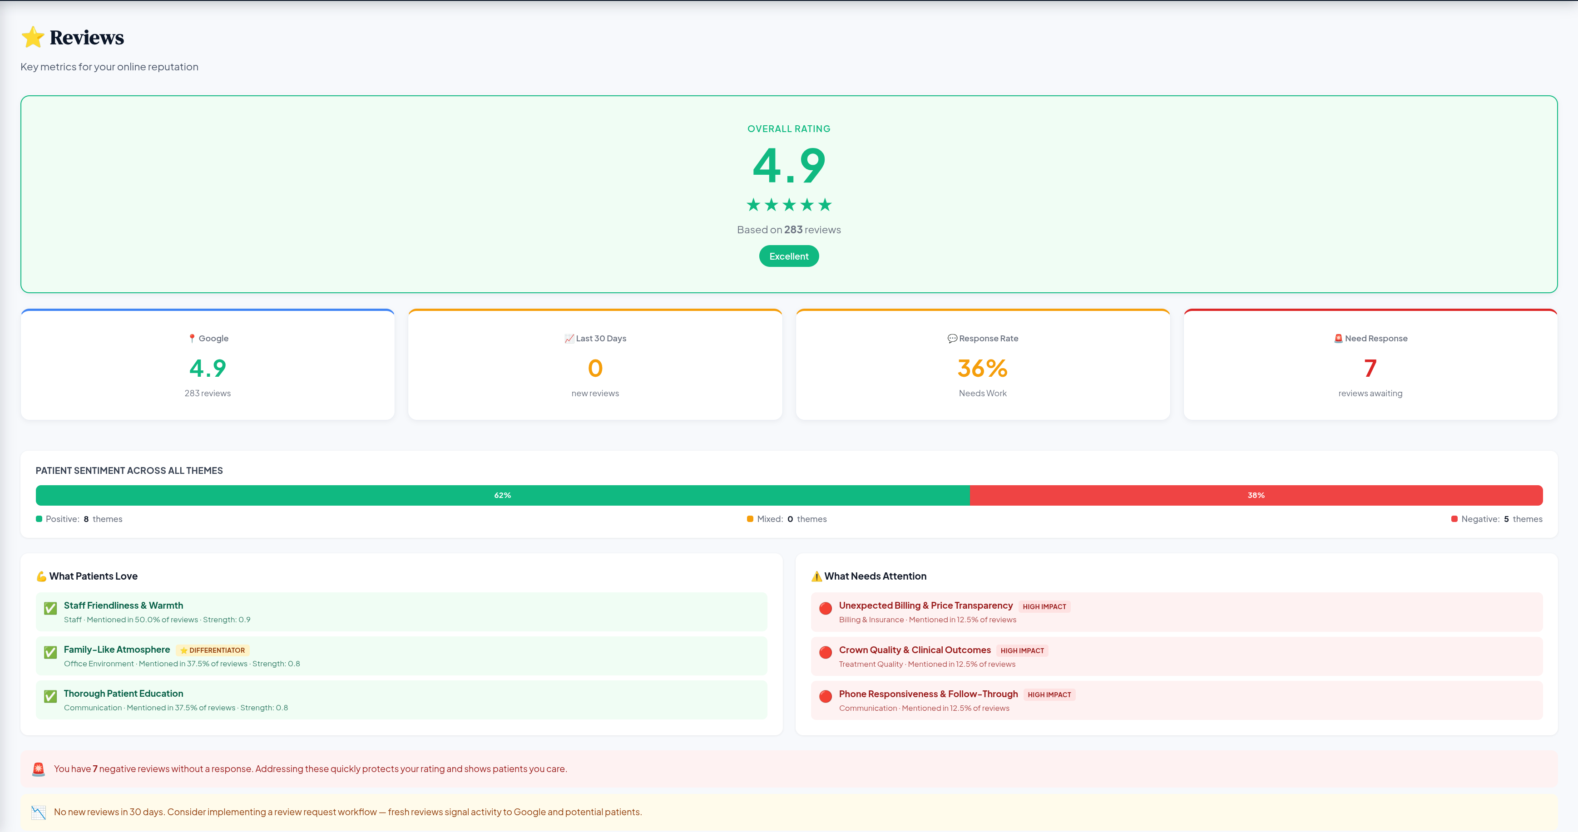Click the OVERALL RATING label

789,128
